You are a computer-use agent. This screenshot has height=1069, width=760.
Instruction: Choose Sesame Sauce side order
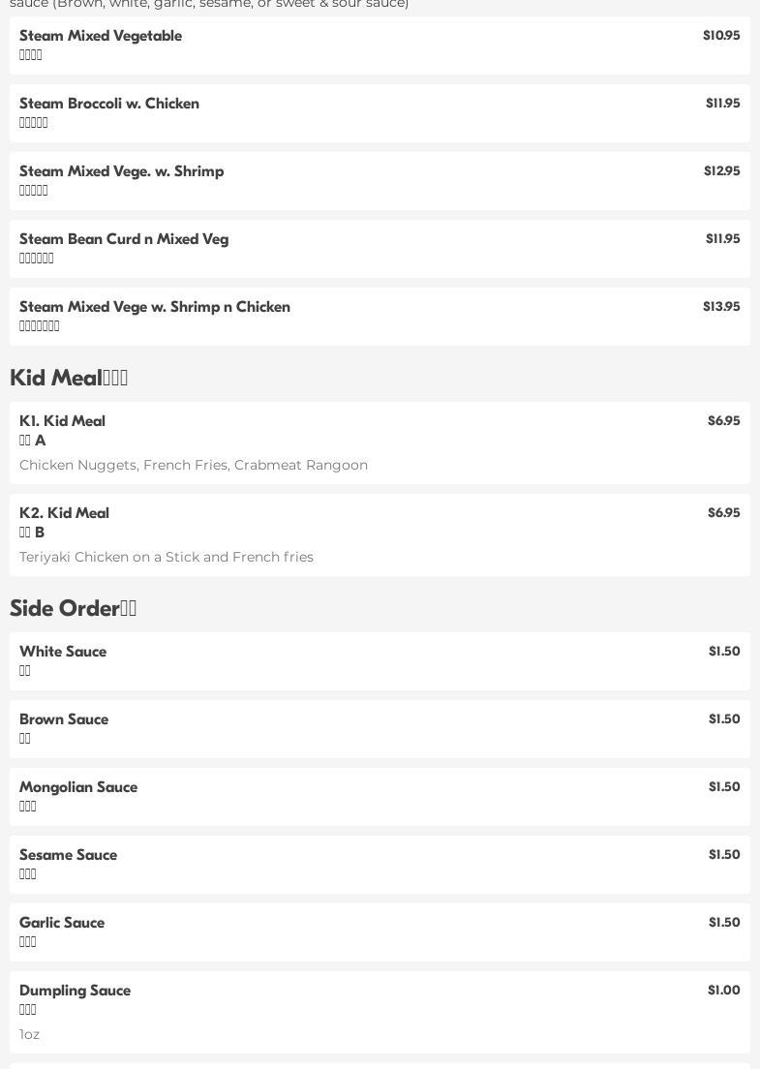point(380,865)
